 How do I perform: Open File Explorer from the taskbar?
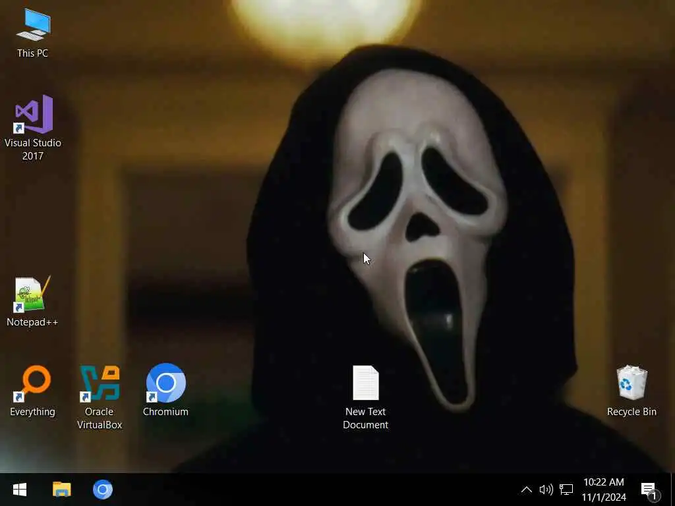[61, 490]
